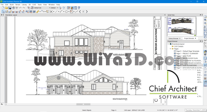Click the Fill Window icon

pos(205,30)
